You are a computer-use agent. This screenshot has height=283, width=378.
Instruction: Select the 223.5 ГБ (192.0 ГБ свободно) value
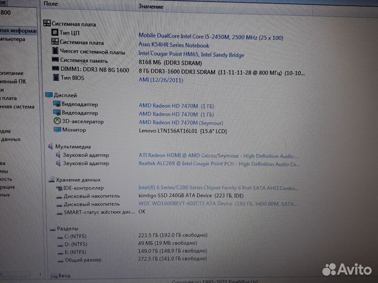pos(173,235)
